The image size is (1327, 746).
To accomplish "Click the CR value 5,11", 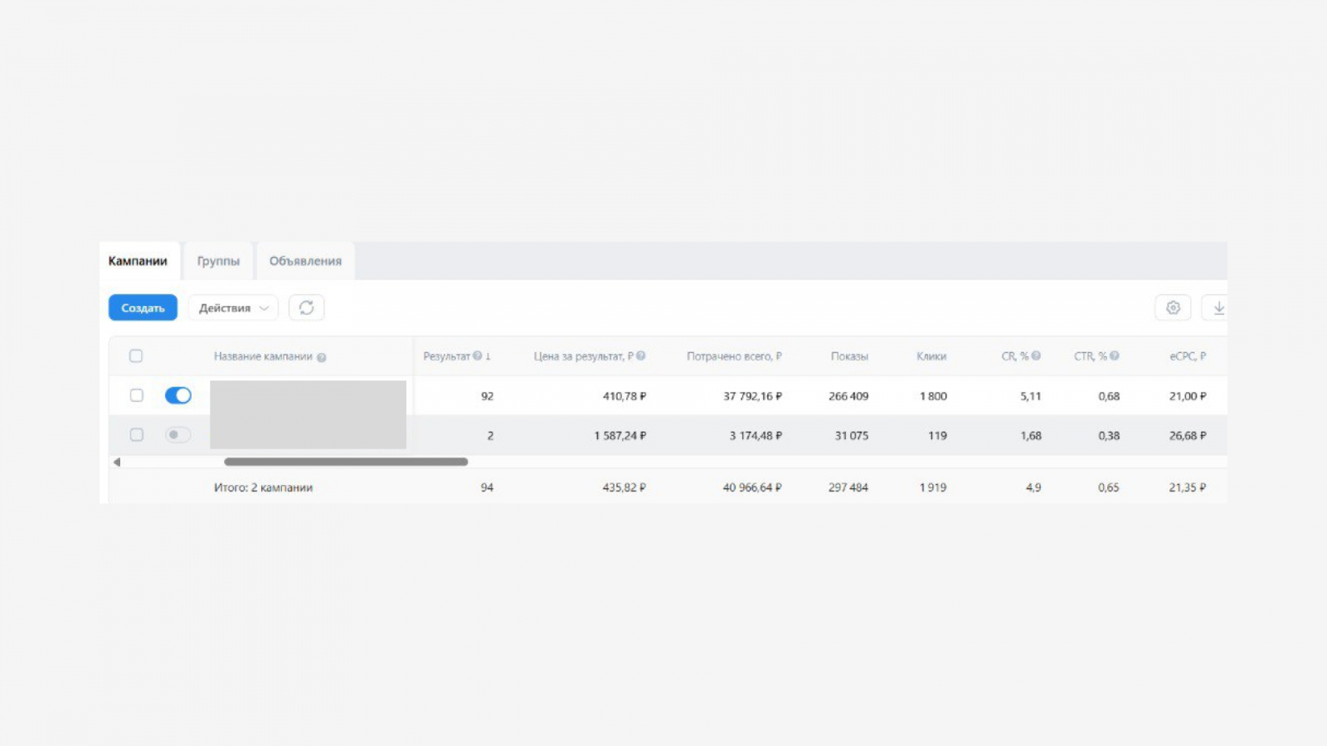I will (x=1031, y=396).
